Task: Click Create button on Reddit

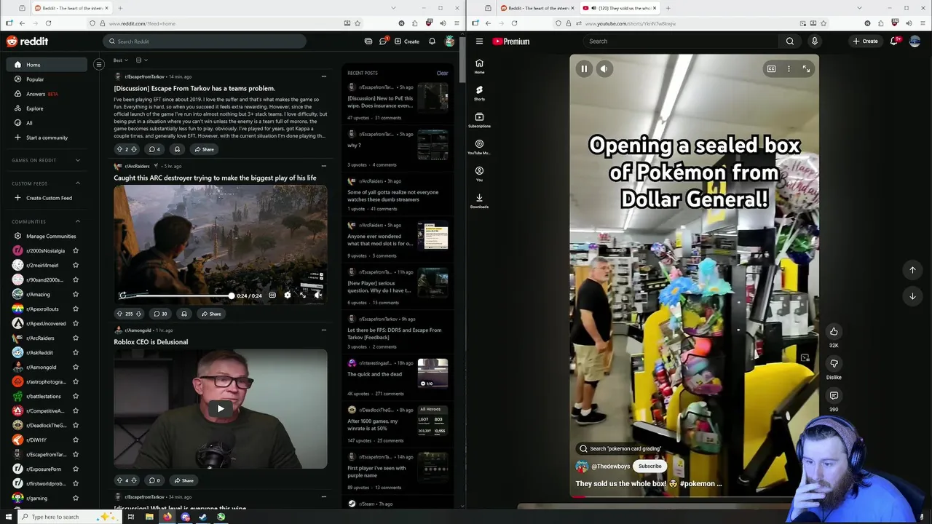Action: (x=407, y=41)
